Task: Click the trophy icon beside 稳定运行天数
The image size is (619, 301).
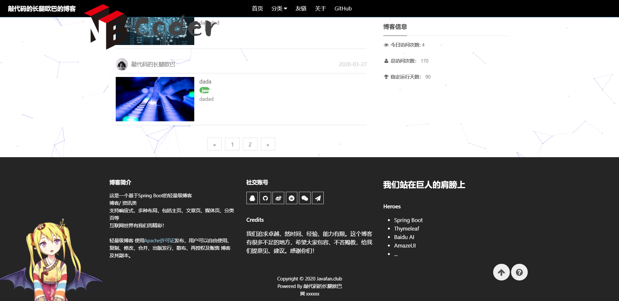Action: point(386,77)
